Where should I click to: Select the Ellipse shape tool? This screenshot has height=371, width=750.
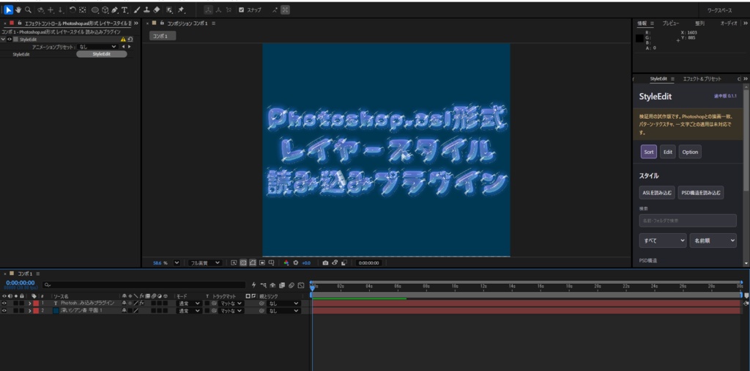click(x=94, y=10)
